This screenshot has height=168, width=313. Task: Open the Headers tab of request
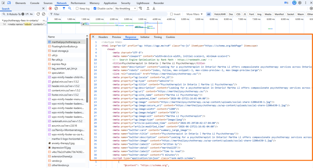pos(103,37)
